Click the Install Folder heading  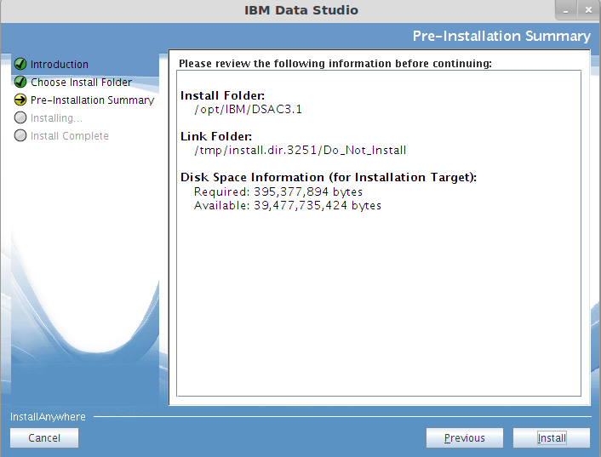point(222,95)
